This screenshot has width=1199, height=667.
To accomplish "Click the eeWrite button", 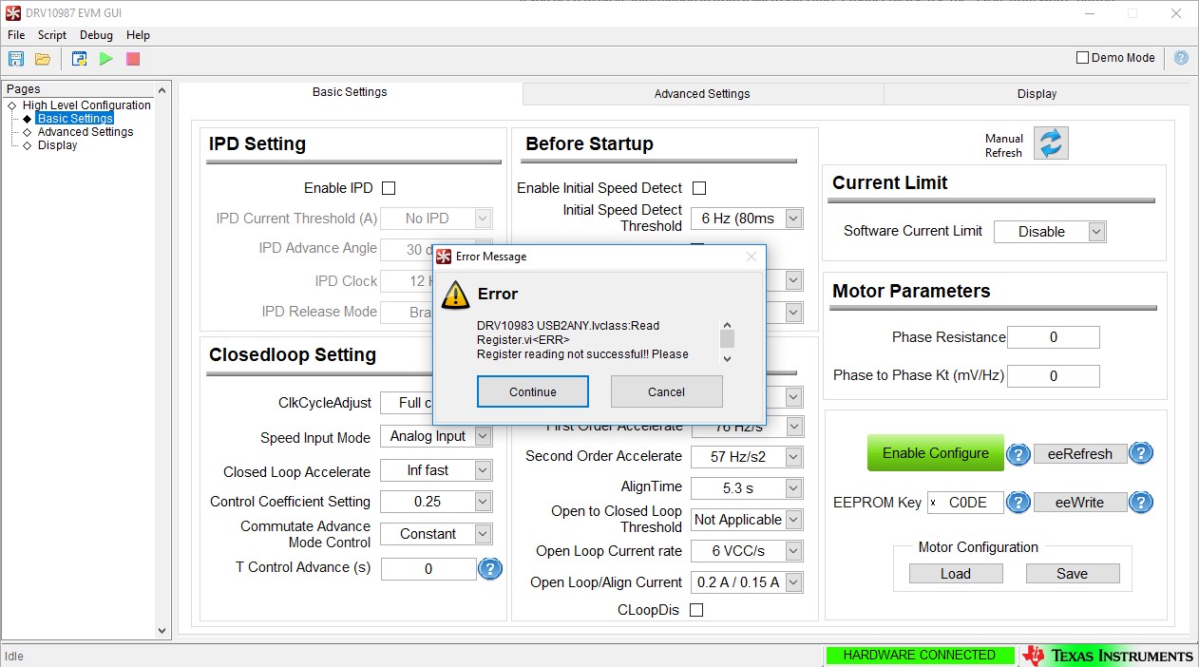I will (x=1080, y=503).
